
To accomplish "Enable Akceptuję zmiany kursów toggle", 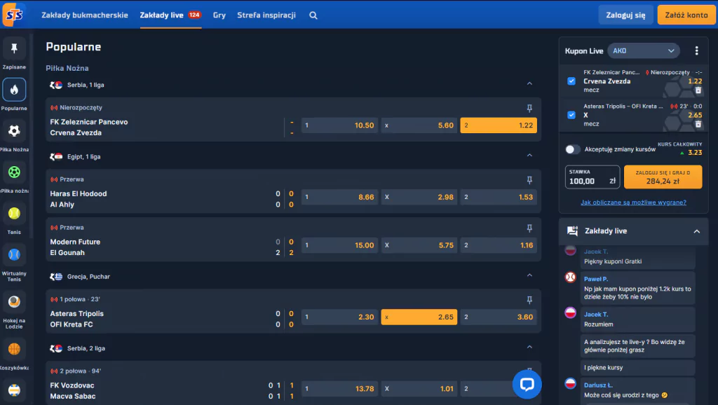I will [573, 149].
